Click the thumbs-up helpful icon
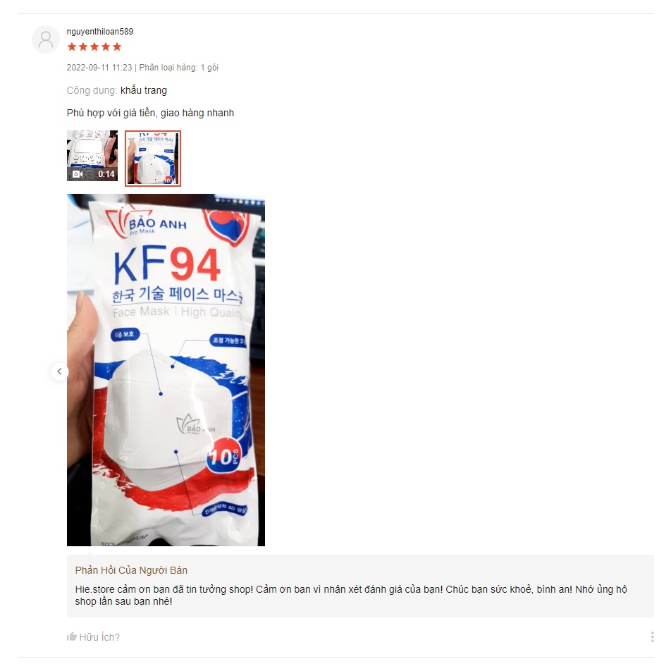 coord(71,636)
